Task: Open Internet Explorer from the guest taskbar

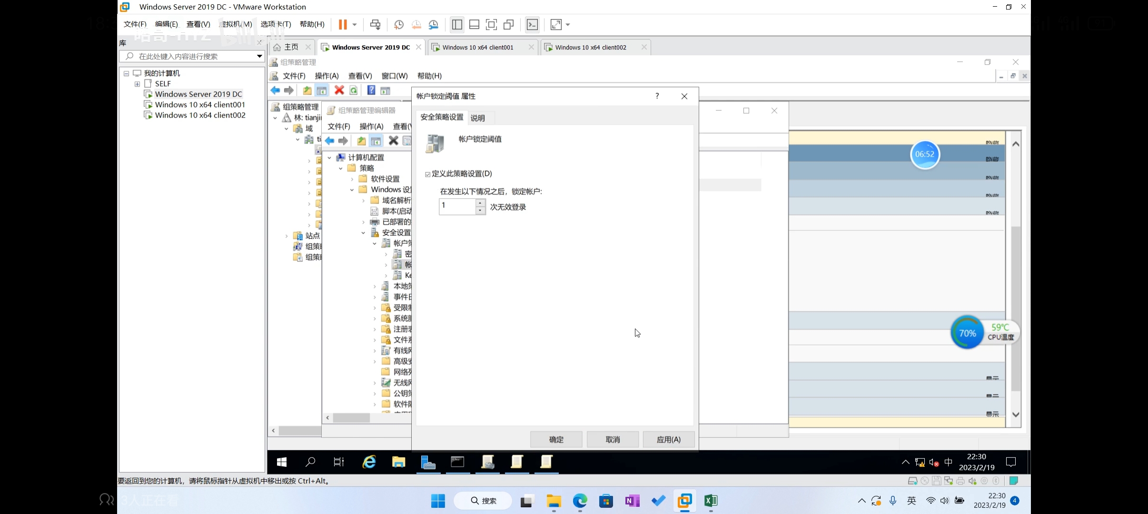Action: tap(369, 462)
